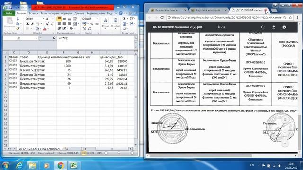Open the font color dropdown arrow
The height and width of the screenshot is (170, 303).
coord(48,29)
